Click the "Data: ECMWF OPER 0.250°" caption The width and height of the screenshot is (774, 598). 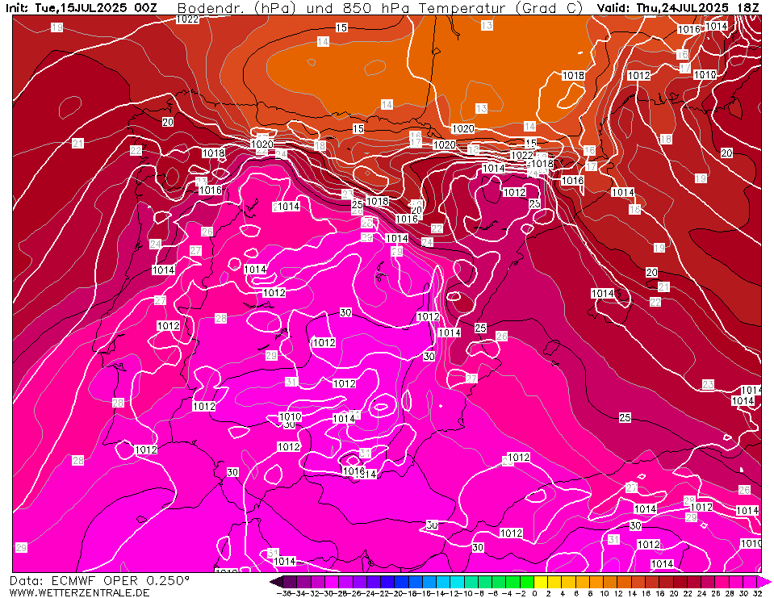point(99,581)
